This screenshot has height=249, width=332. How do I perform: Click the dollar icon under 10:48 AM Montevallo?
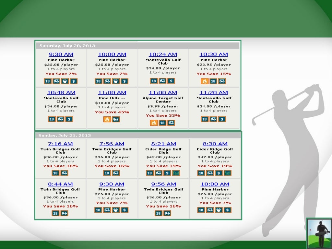69,119
